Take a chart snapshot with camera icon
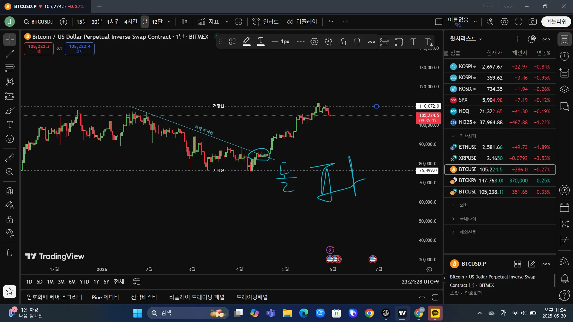This screenshot has width=573, height=322. point(532,22)
